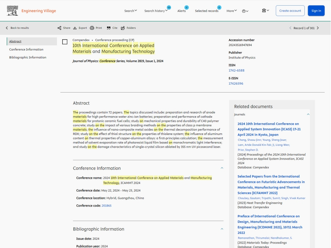
Task: Click the Export label in the toolbar
Action: tap(83, 28)
